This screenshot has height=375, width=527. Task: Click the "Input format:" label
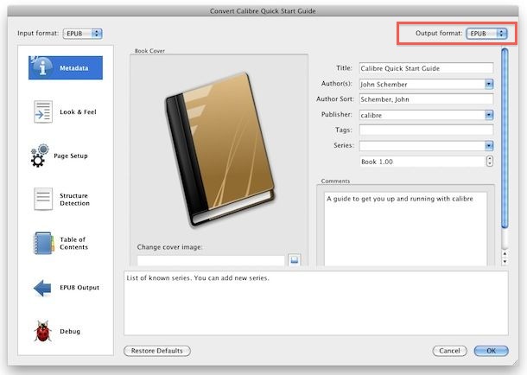[x=38, y=33]
